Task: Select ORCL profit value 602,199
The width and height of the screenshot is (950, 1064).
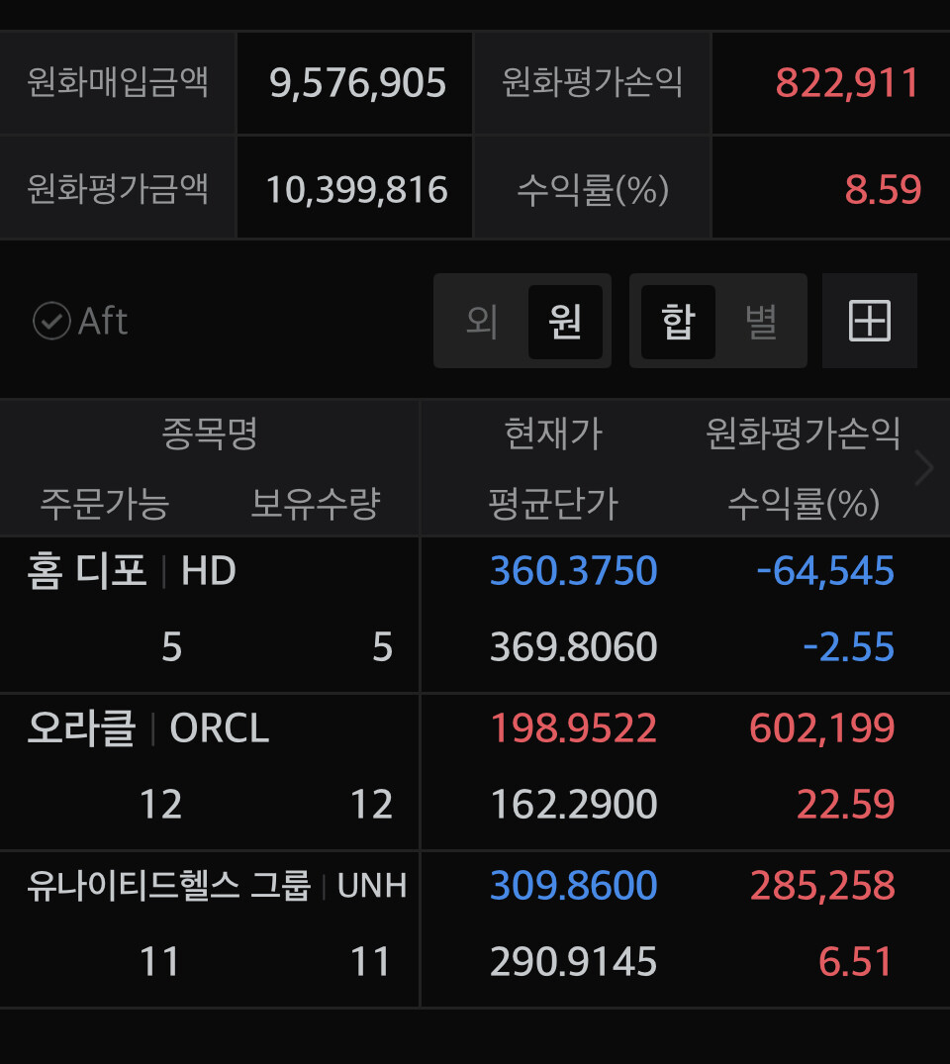Action: [x=821, y=728]
